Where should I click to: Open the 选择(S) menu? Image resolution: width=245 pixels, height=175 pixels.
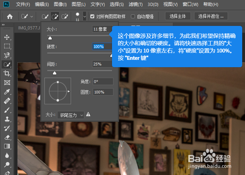coord(117,4)
